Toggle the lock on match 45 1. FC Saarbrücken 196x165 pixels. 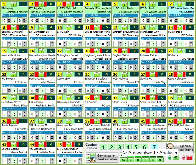tap(69, 145)
